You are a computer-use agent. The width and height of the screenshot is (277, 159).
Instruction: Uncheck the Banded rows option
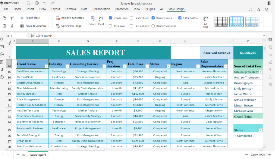click(x=153, y=18)
